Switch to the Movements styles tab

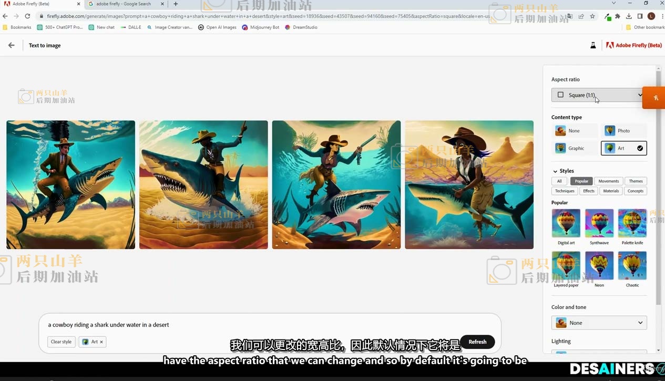point(608,181)
